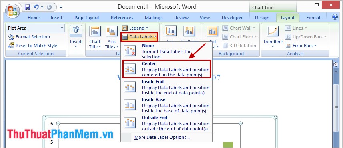Viewport: 343px width, 148px height.
Task: Choose None to turn off data labels
Action: tap(166, 51)
